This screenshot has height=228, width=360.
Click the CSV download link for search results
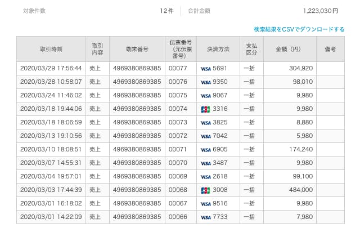[299, 29]
